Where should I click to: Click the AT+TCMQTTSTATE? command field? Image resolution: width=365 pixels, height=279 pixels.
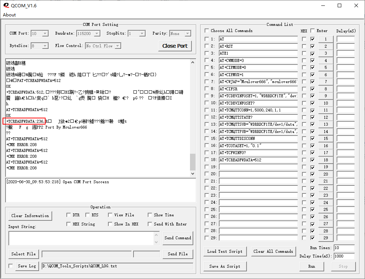258,117
